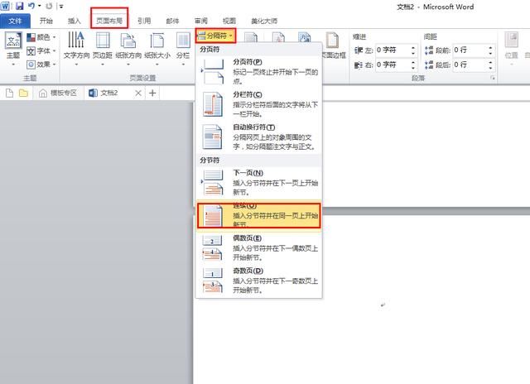Image resolution: width=530 pixels, height=384 pixels.
Task: Open the 段落 paragraph dialog launcher
Action: pyautogui.click(x=493, y=78)
